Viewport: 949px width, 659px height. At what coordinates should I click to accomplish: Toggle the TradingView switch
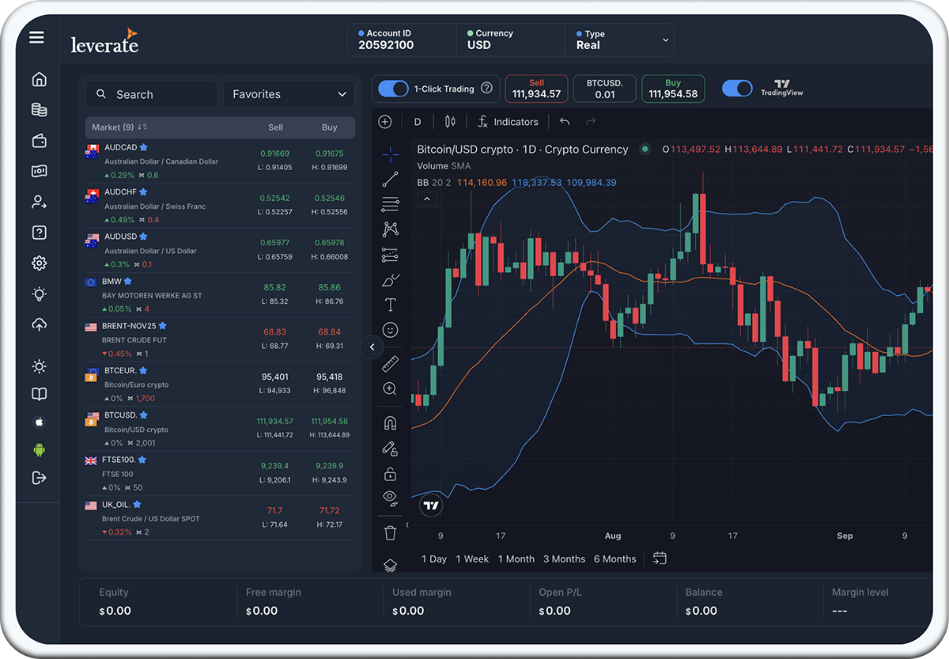(x=737, y=89)
